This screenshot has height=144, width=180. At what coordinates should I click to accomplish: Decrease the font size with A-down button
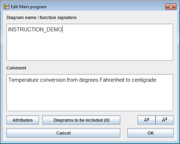pos(165,120)
